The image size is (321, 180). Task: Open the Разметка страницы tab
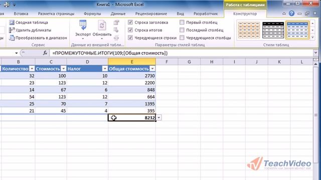(56, 13)
